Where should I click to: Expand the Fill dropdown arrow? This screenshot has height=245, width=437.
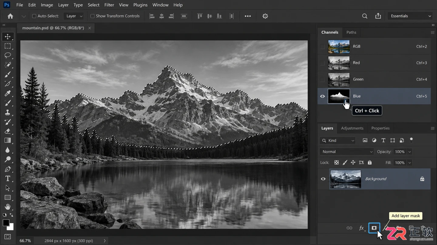click(x=410, y=163)
